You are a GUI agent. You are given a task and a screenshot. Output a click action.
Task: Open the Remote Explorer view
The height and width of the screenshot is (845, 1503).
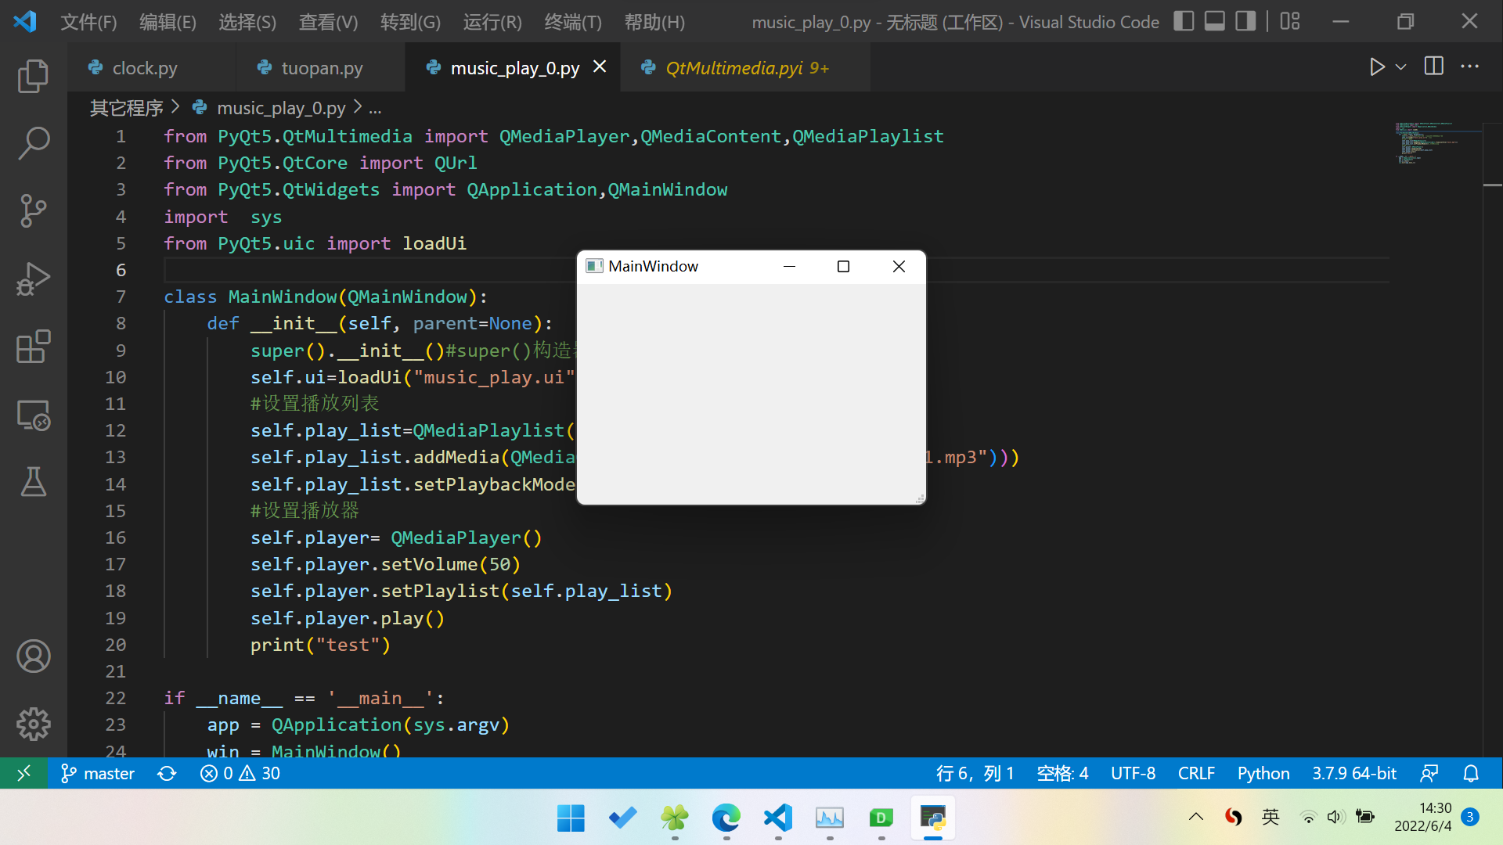tap(33, 415)
